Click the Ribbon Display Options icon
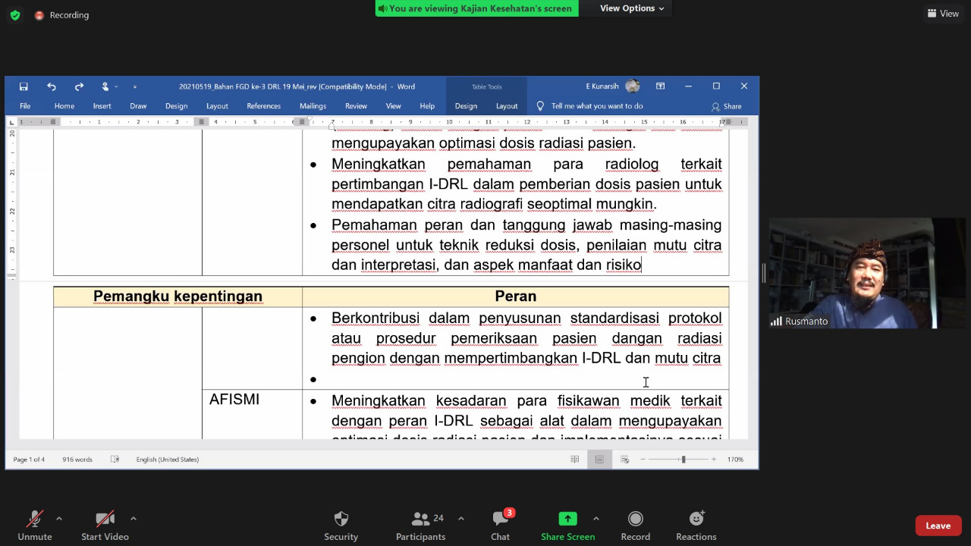Screen dimensions: 971x546 click(x=660, y=86)
